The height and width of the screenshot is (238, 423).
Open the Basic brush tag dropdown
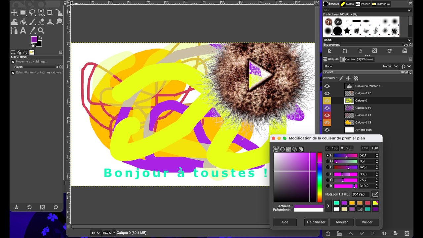tap(409, 40)
